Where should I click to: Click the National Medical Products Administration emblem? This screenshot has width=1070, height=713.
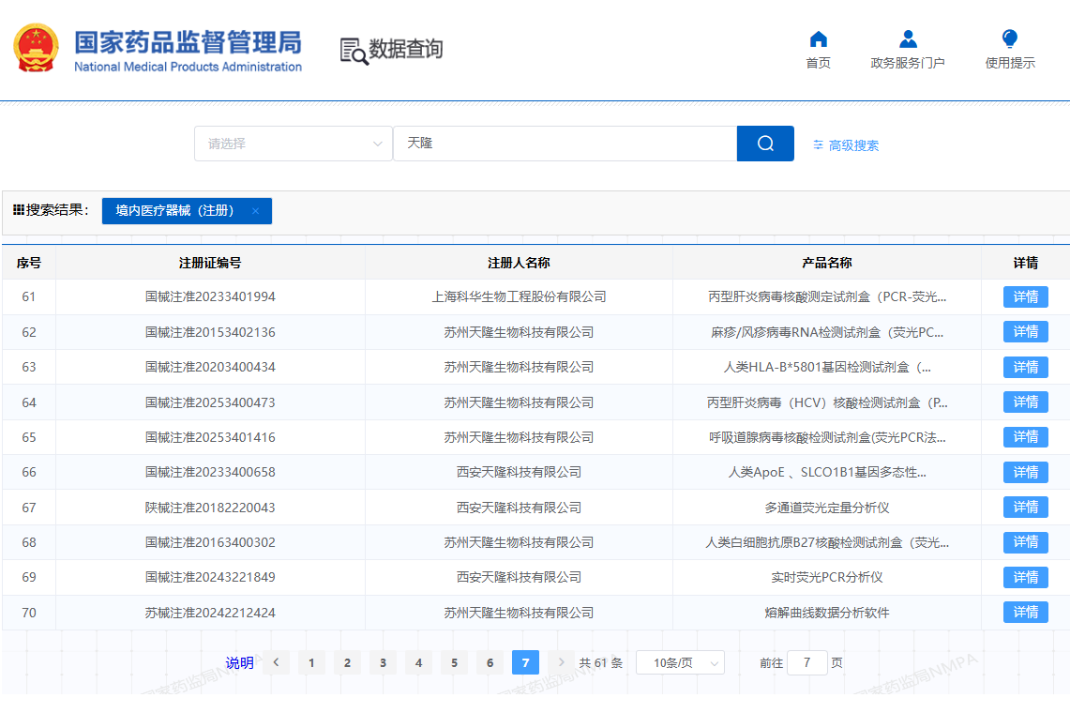click(37, 49)
